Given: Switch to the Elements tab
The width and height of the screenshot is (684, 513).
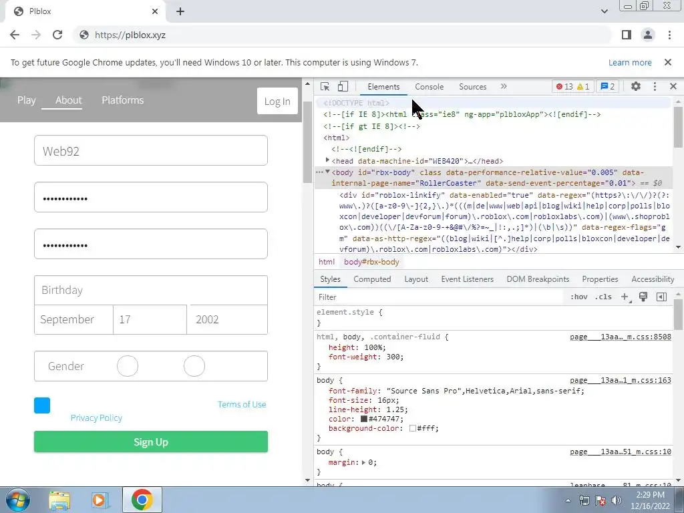Looking at the screenshot, I should 383,86.
